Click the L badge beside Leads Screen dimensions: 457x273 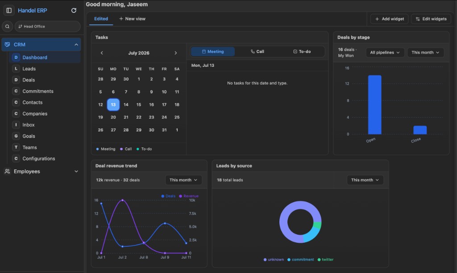16,69
